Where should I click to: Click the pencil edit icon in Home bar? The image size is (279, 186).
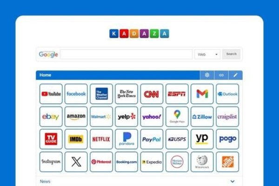[x=235, y=75]
